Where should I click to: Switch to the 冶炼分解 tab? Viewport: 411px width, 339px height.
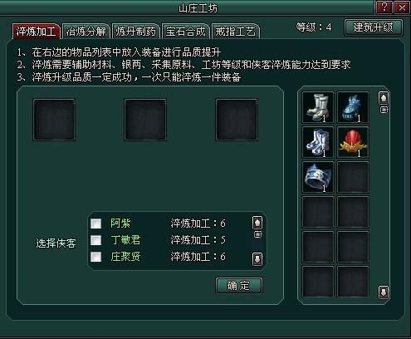pos(86,32)
